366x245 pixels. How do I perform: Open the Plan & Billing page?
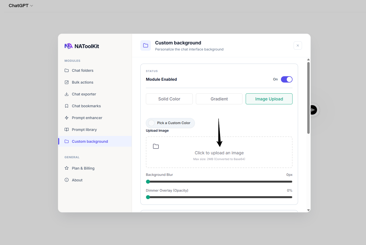95,168
